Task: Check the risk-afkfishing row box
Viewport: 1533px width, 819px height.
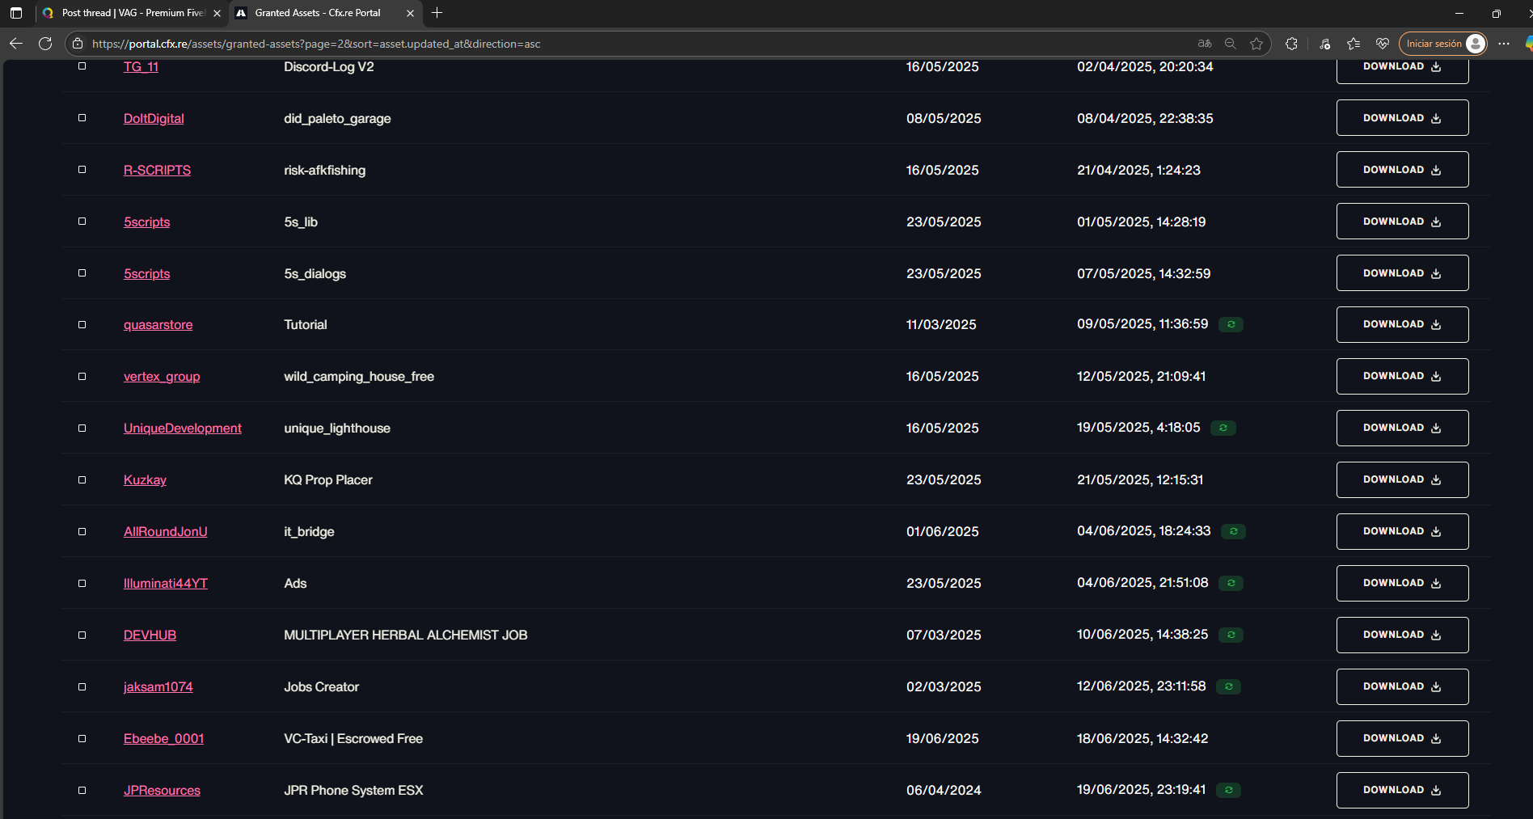Action: (x=82, y=170)
